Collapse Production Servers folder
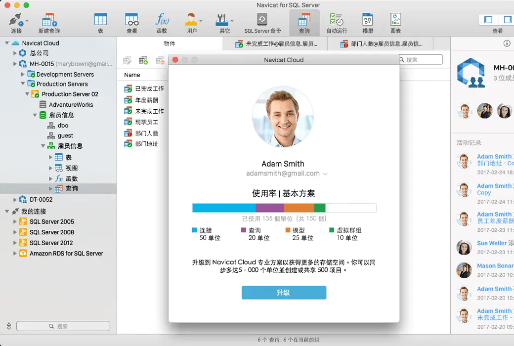This screenshot has height=346, width=514. [23, 84]
